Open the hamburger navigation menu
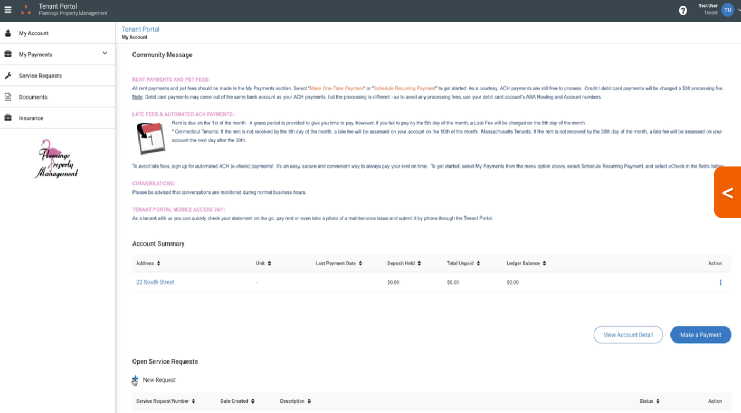741x413 pixels. point(8,9)
